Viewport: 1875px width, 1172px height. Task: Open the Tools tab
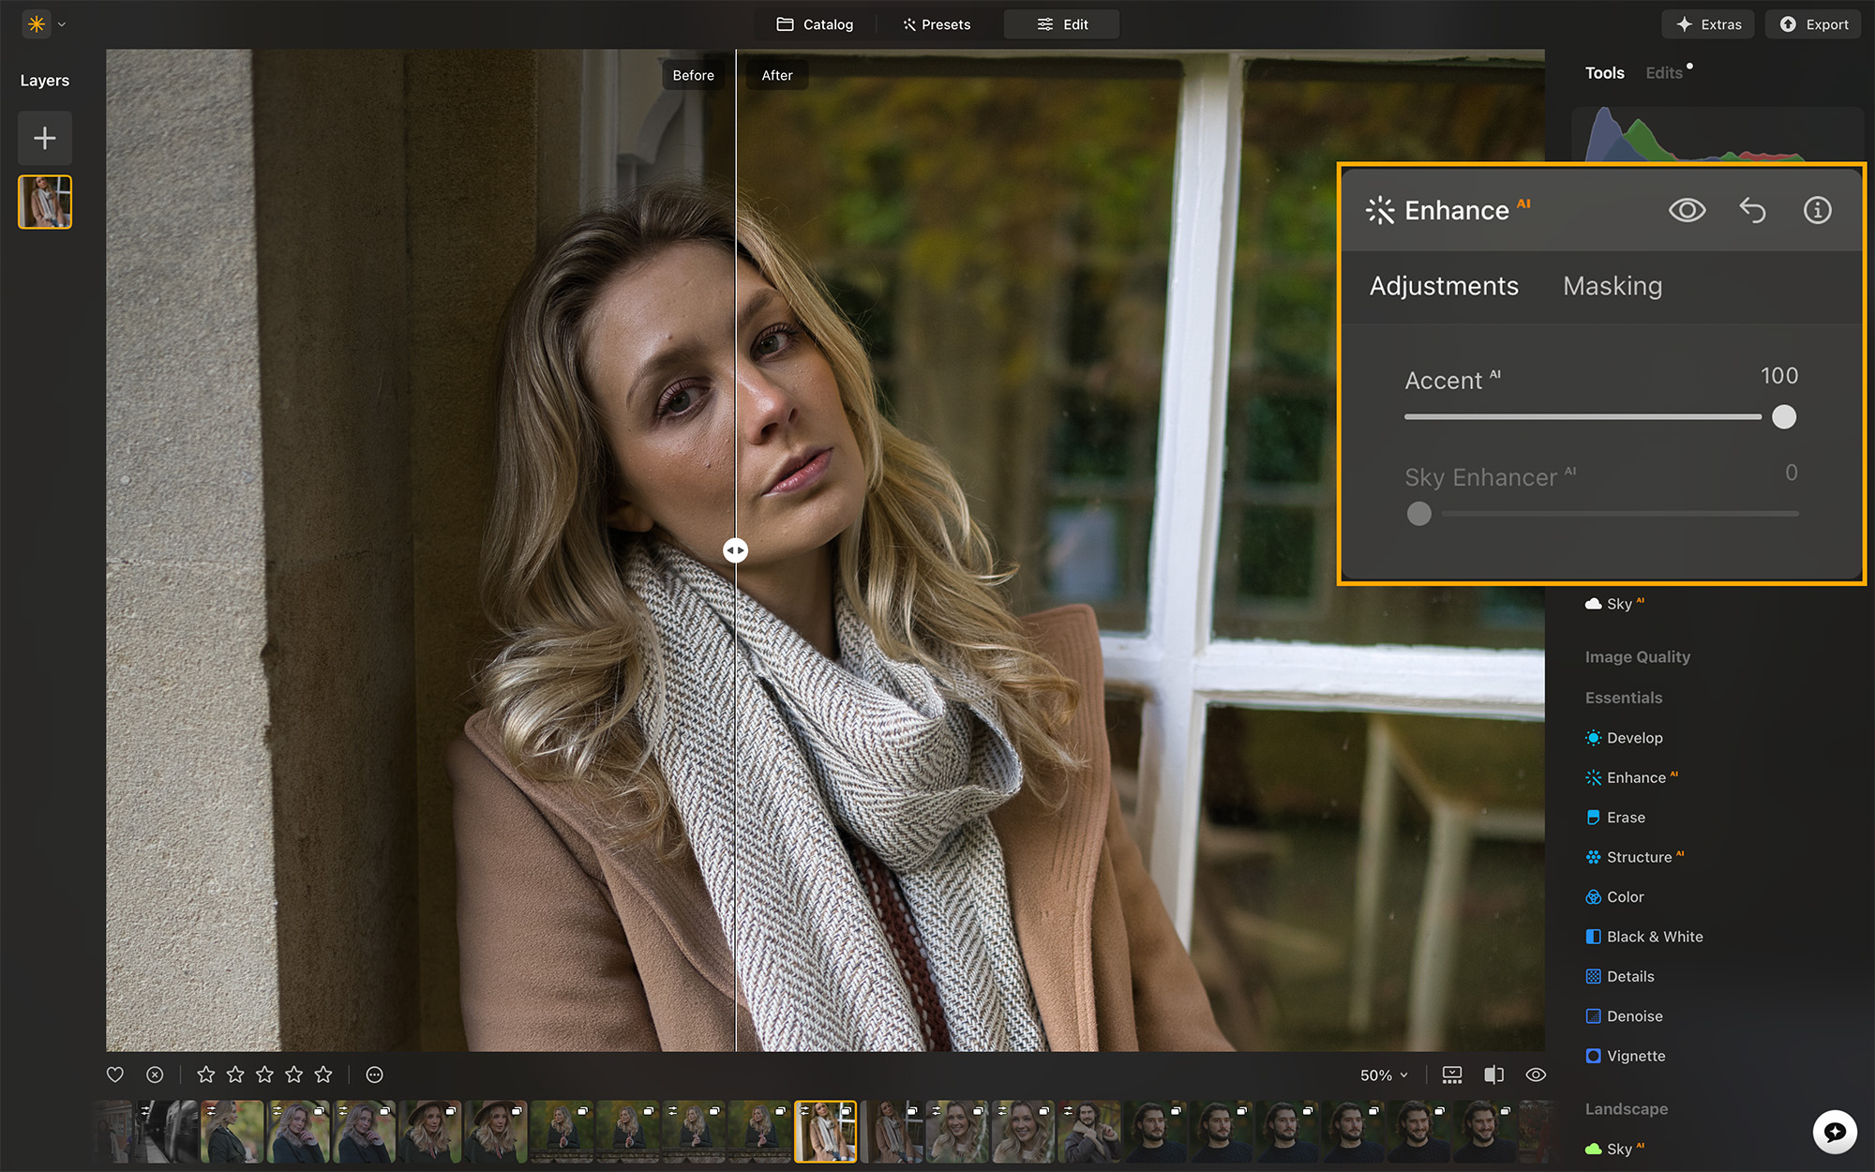tap(1605, 73)
